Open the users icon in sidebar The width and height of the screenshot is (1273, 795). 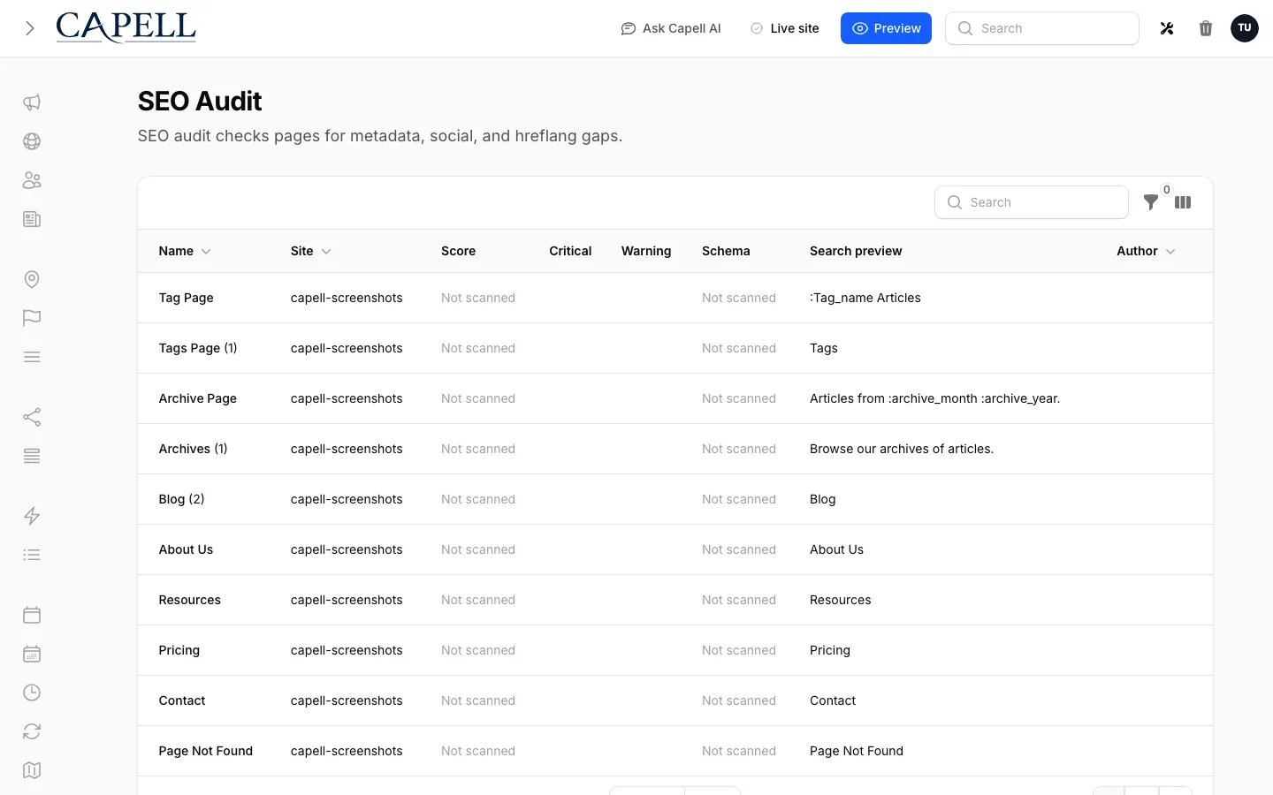click(x=32, y=180)
